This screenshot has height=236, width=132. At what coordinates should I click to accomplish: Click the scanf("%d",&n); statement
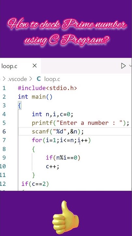(x=58, y=132)
